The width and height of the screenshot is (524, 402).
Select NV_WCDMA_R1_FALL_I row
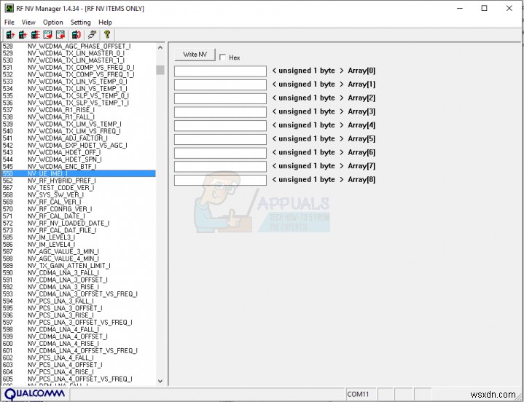[79, 117]
